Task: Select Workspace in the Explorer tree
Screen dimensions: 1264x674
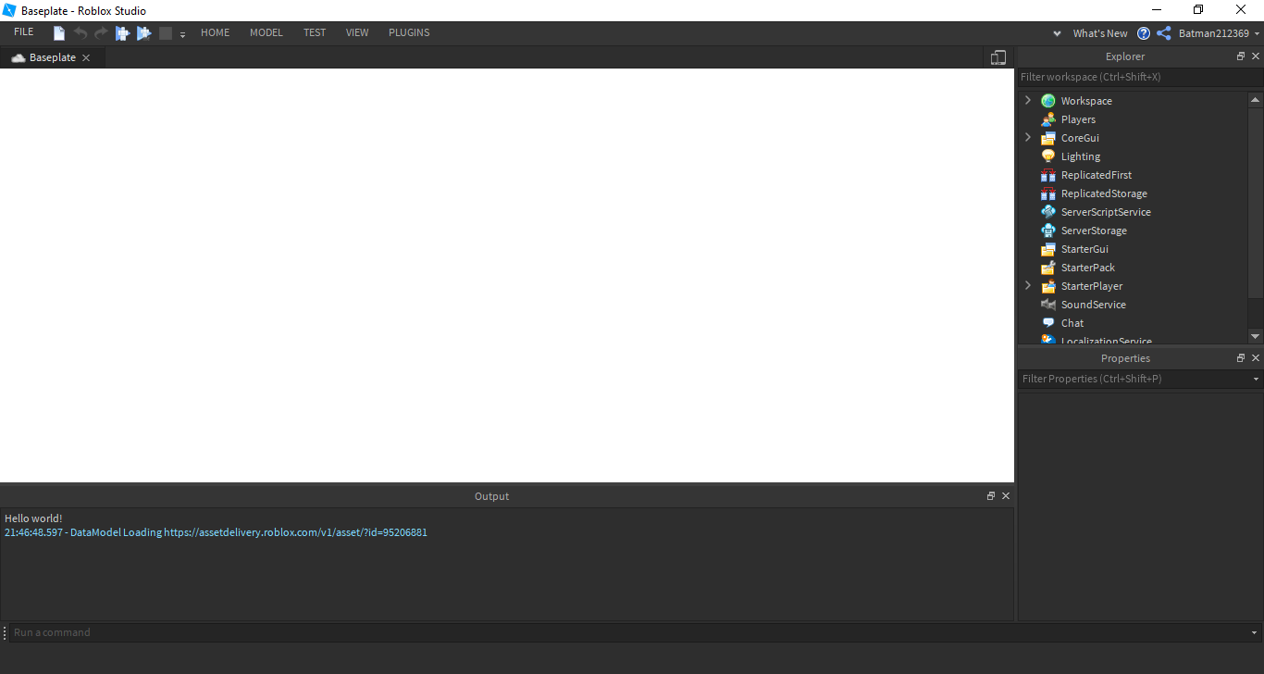Action: (x=1086, y=101)
